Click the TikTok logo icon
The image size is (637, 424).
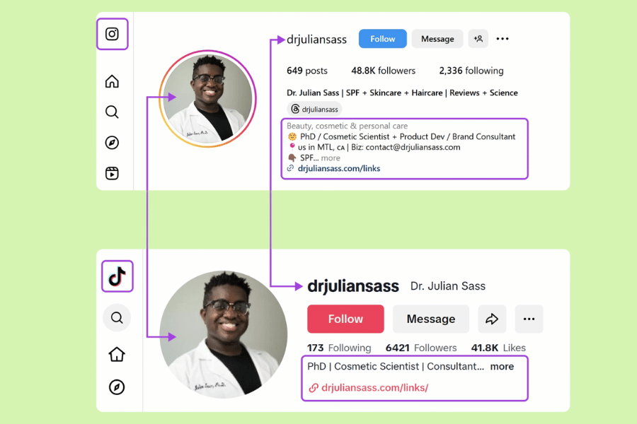click(x=117, y=276)
